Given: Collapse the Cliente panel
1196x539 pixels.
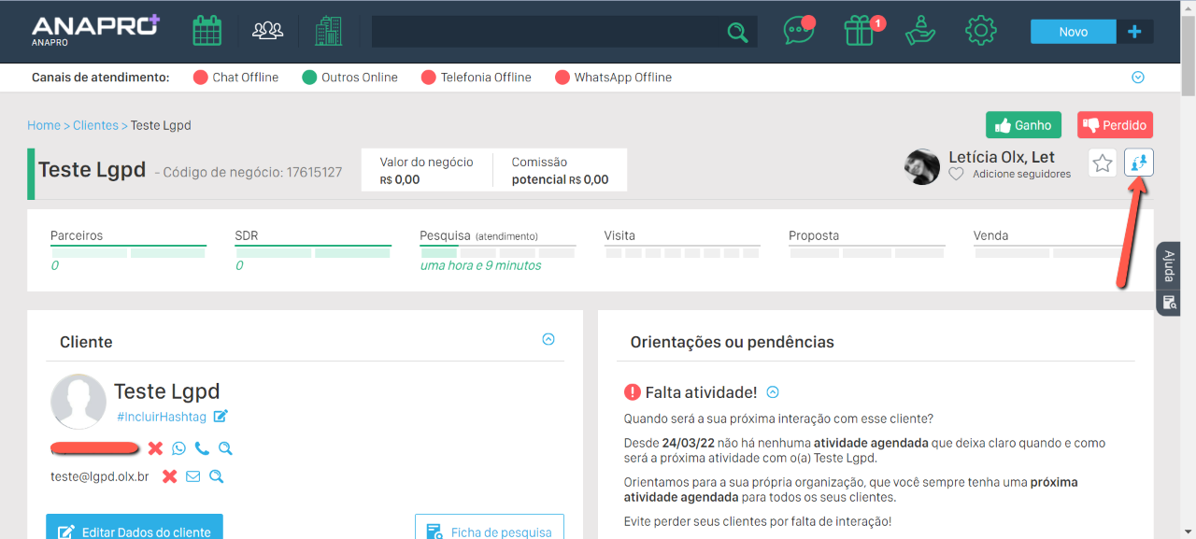Looking at the screenshot, I should point(548,340).
